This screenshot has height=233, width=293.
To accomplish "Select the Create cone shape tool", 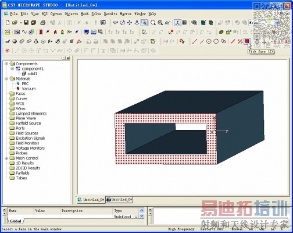I will [x=36, y=41].
